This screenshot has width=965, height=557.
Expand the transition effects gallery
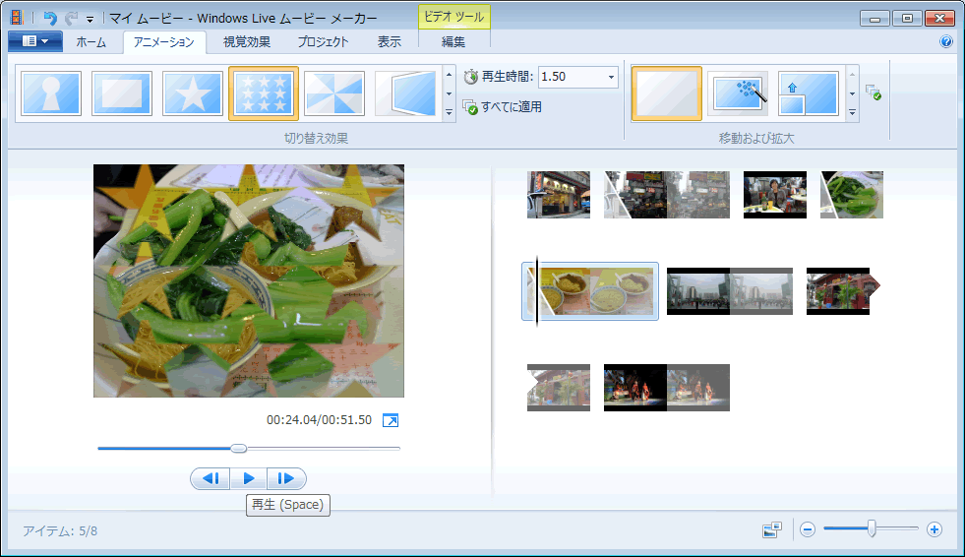(x=450, y=113)
